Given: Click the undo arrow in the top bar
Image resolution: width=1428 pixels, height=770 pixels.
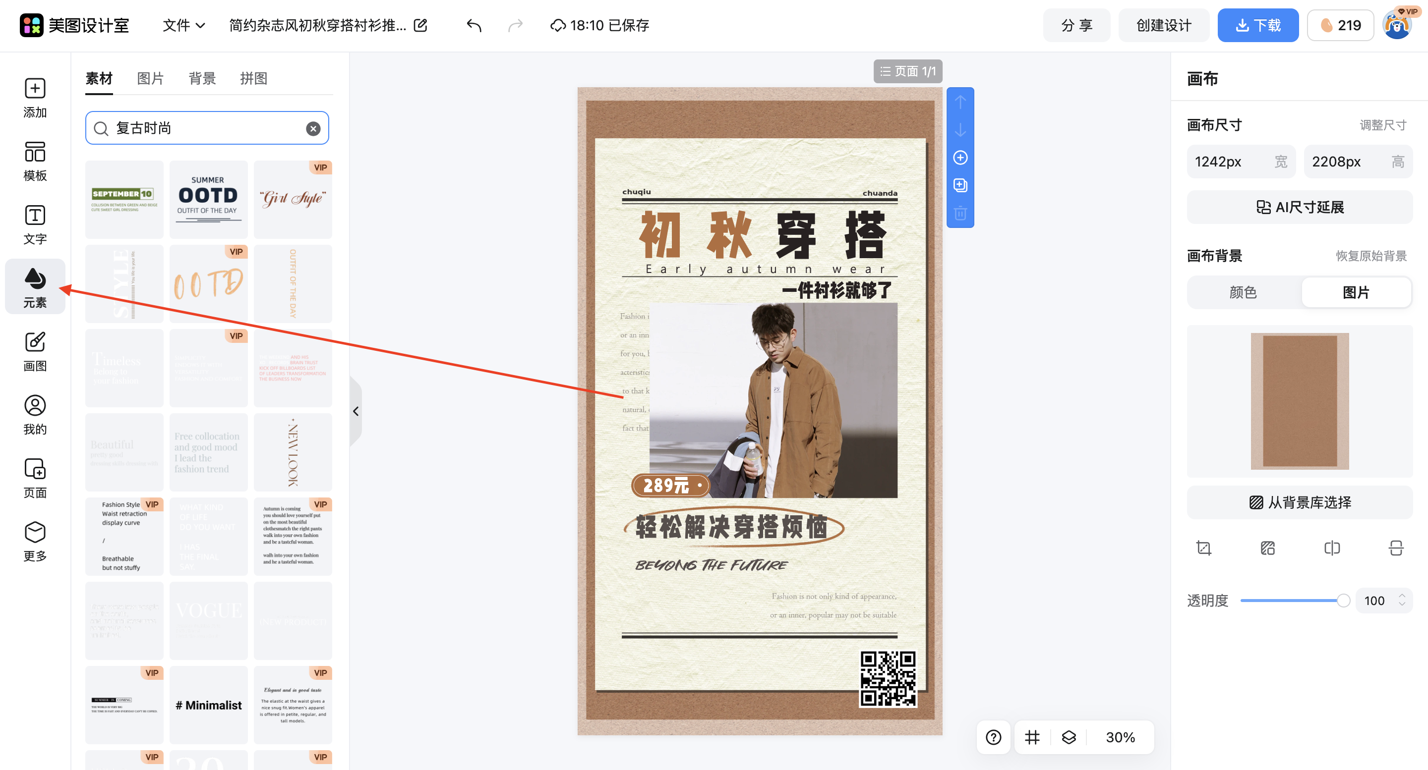Looking at the screenshot, I should [x=474, y=25].
